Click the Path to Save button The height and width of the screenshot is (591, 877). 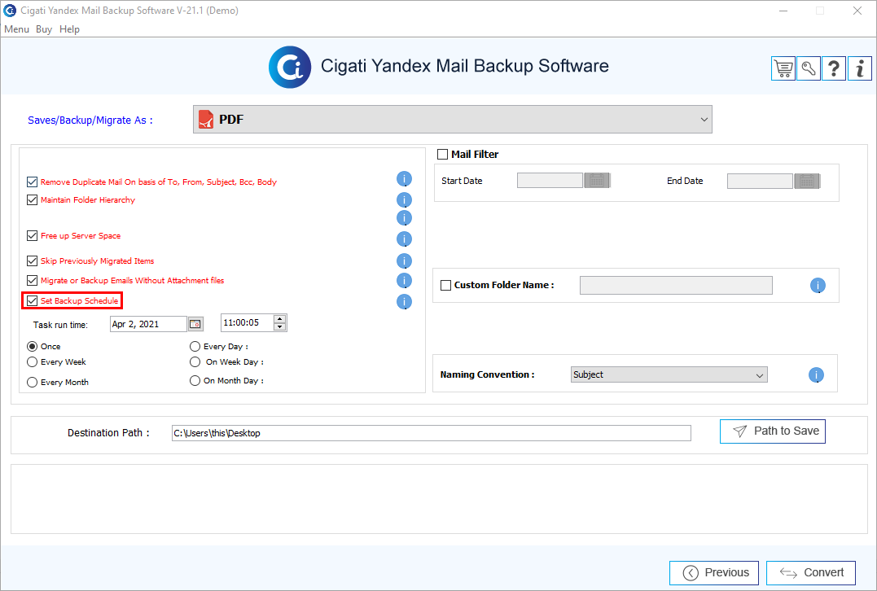pos(773,431)
